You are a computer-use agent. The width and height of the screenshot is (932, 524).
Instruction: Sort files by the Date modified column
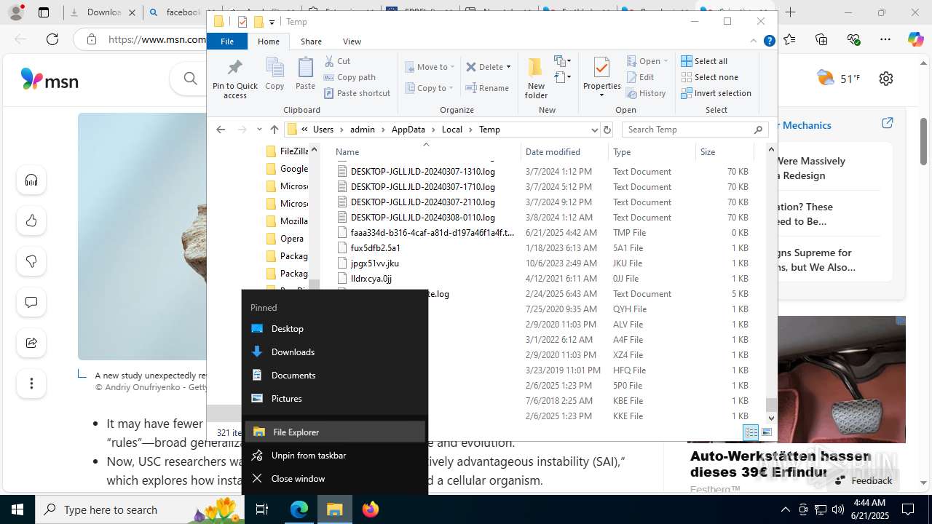(x=564, y=152)
